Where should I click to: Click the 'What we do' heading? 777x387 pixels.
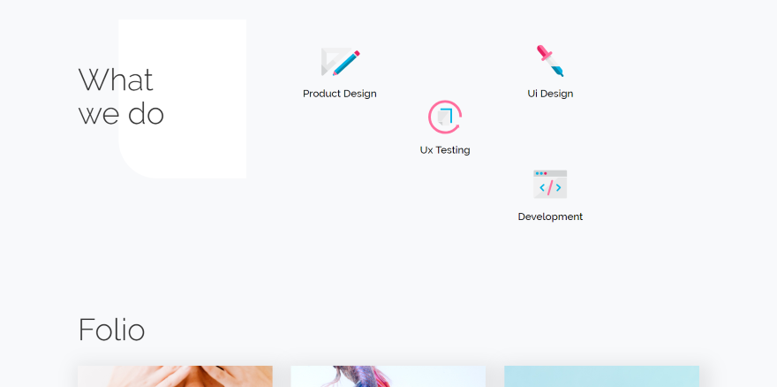pyautogui.click(x=121, y=96)
